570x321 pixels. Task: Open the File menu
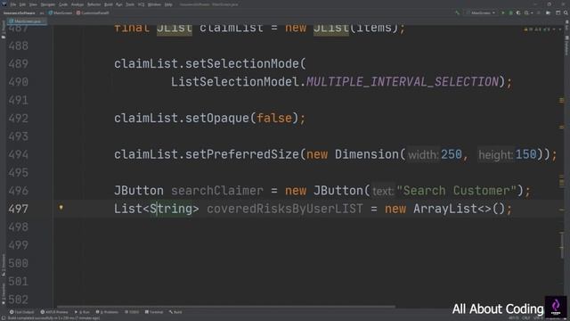13,4
